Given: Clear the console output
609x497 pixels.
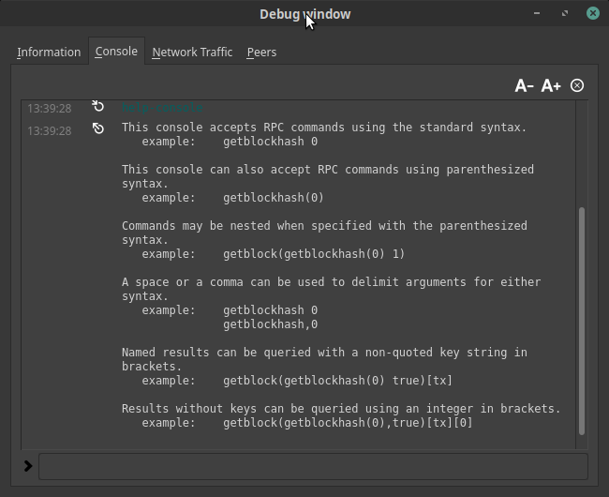Looking at the screenshot, I should click(x=577, y=85).
